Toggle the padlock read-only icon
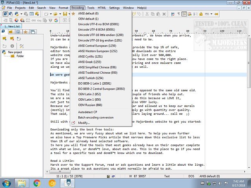The height and width of the screenshot is (188, 251). pos(201,14)
